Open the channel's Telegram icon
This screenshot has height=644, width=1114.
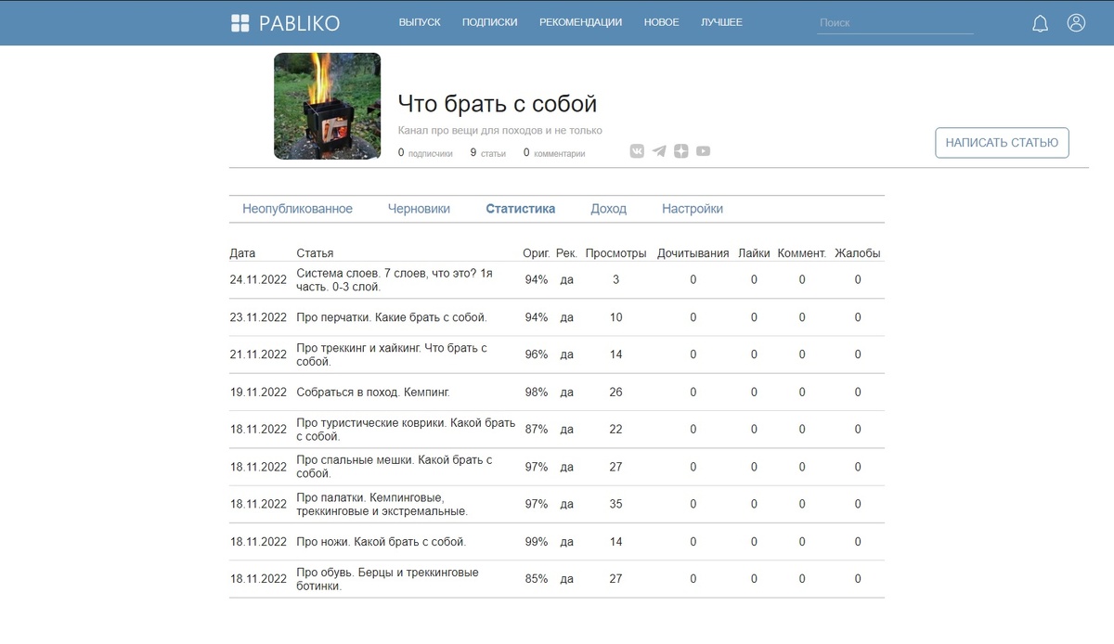659,151
